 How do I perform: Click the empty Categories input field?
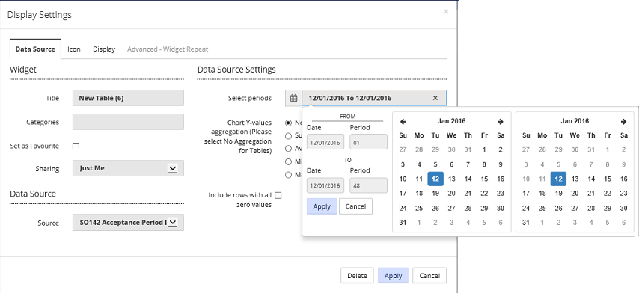(128, 122)
